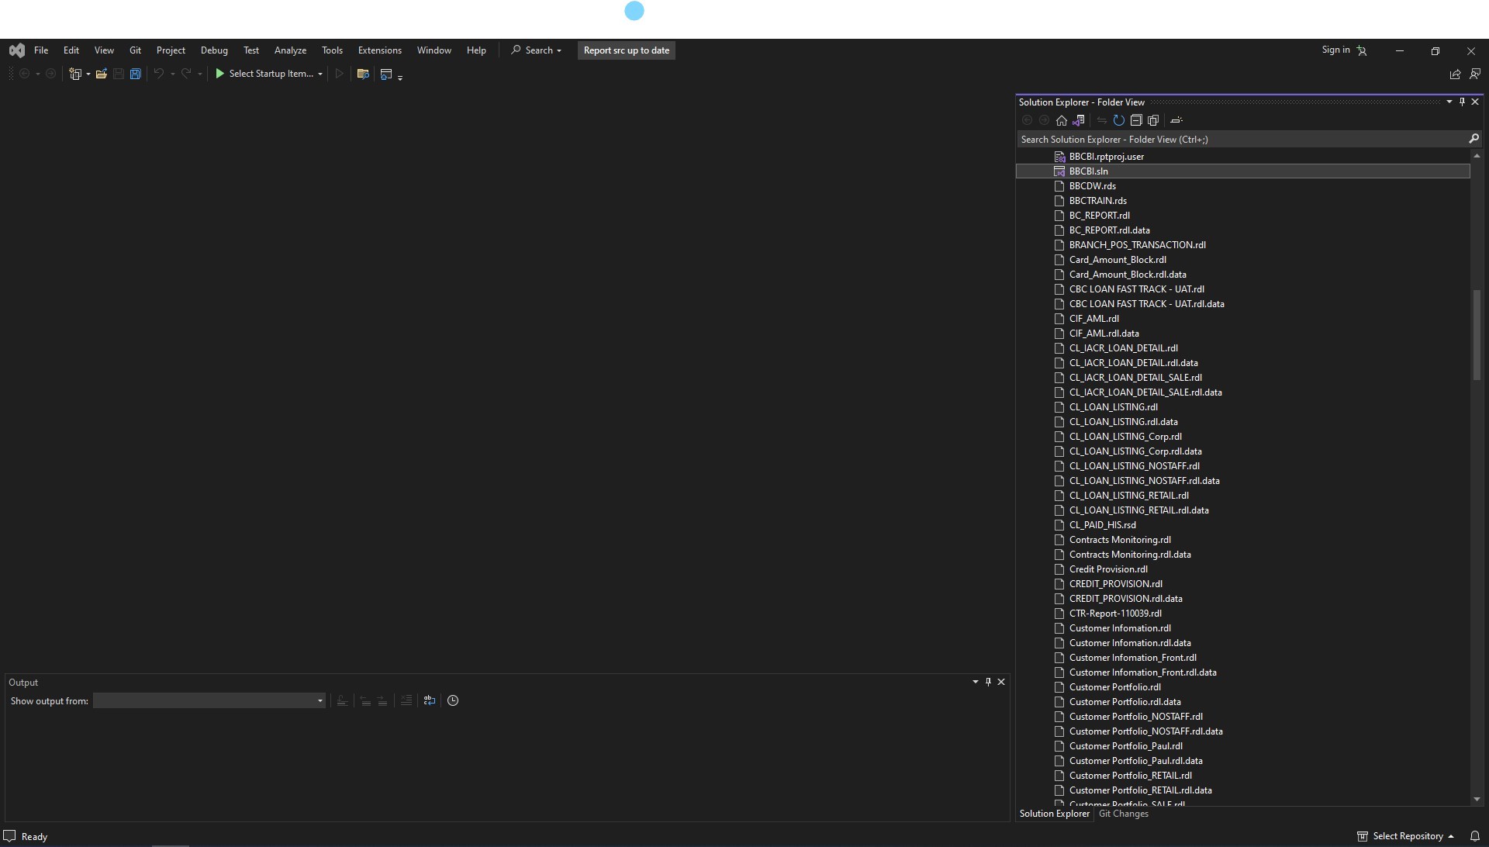Screen dimensions: 1489x847
Task: Toggle Show All Files in Solution Explorer
Action: pyautogui.click(x=1153, y=120)
